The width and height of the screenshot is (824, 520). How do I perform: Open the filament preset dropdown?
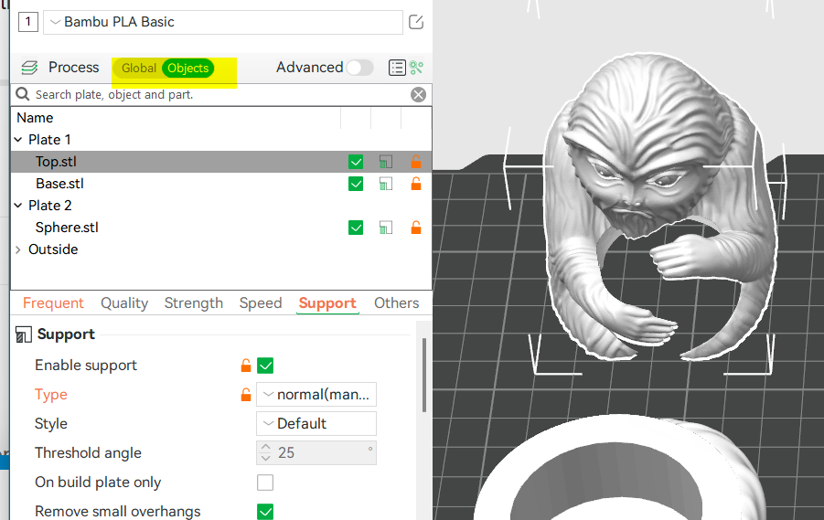[x=223, y=22]
